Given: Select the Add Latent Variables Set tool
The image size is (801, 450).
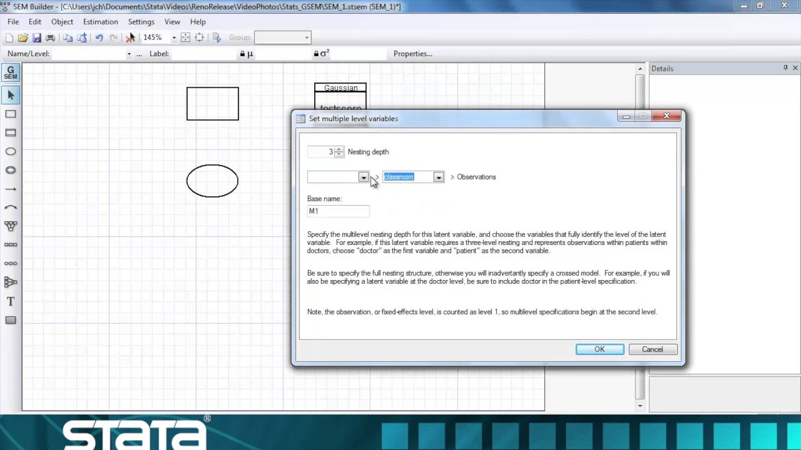Looking at the screenshot, I should (11, 263).
